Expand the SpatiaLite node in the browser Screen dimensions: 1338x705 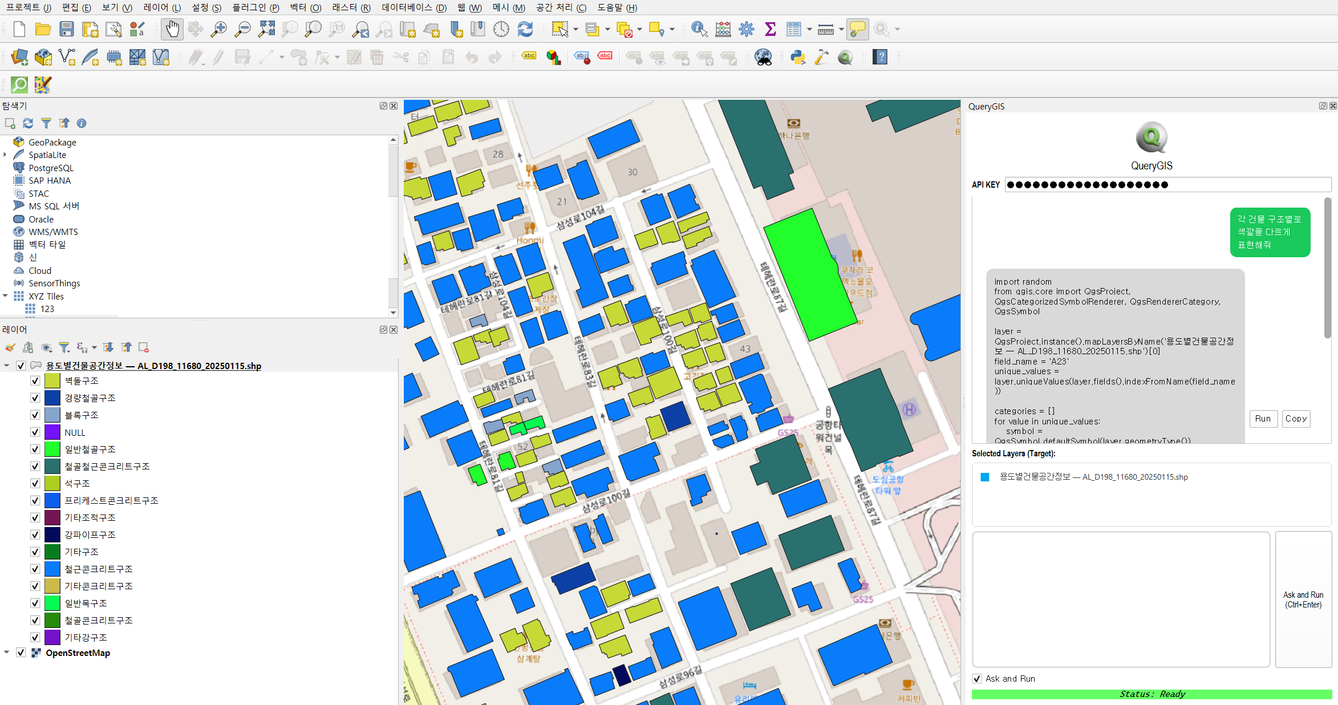point(5,155)
